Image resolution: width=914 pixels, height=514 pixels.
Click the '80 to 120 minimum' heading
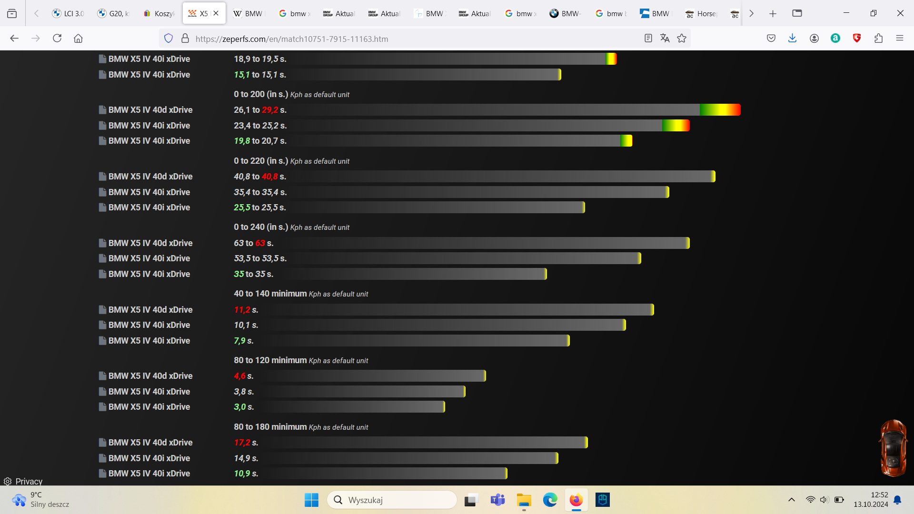pyautogui.click(x=270, y=360)
